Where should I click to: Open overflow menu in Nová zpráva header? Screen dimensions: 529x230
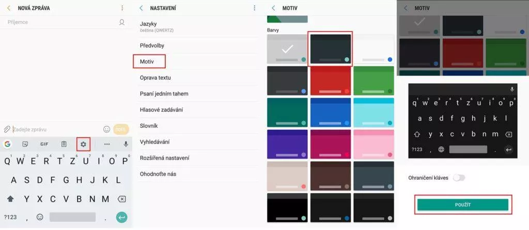(122, 8)
